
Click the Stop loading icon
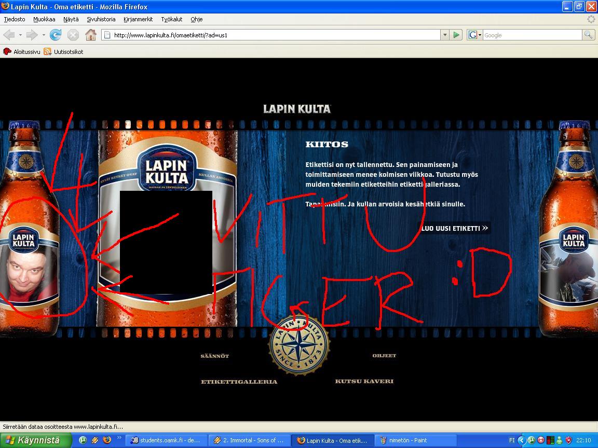coord(73,35)
